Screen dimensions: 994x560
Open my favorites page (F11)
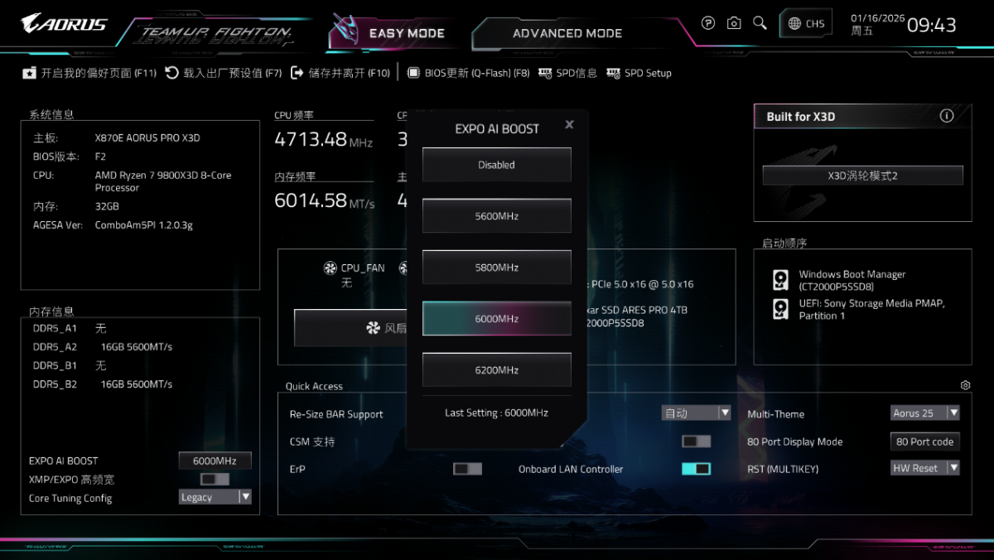pos(89,73)
